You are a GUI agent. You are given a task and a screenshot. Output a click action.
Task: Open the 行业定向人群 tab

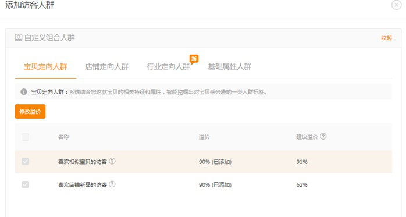point(168,66)
